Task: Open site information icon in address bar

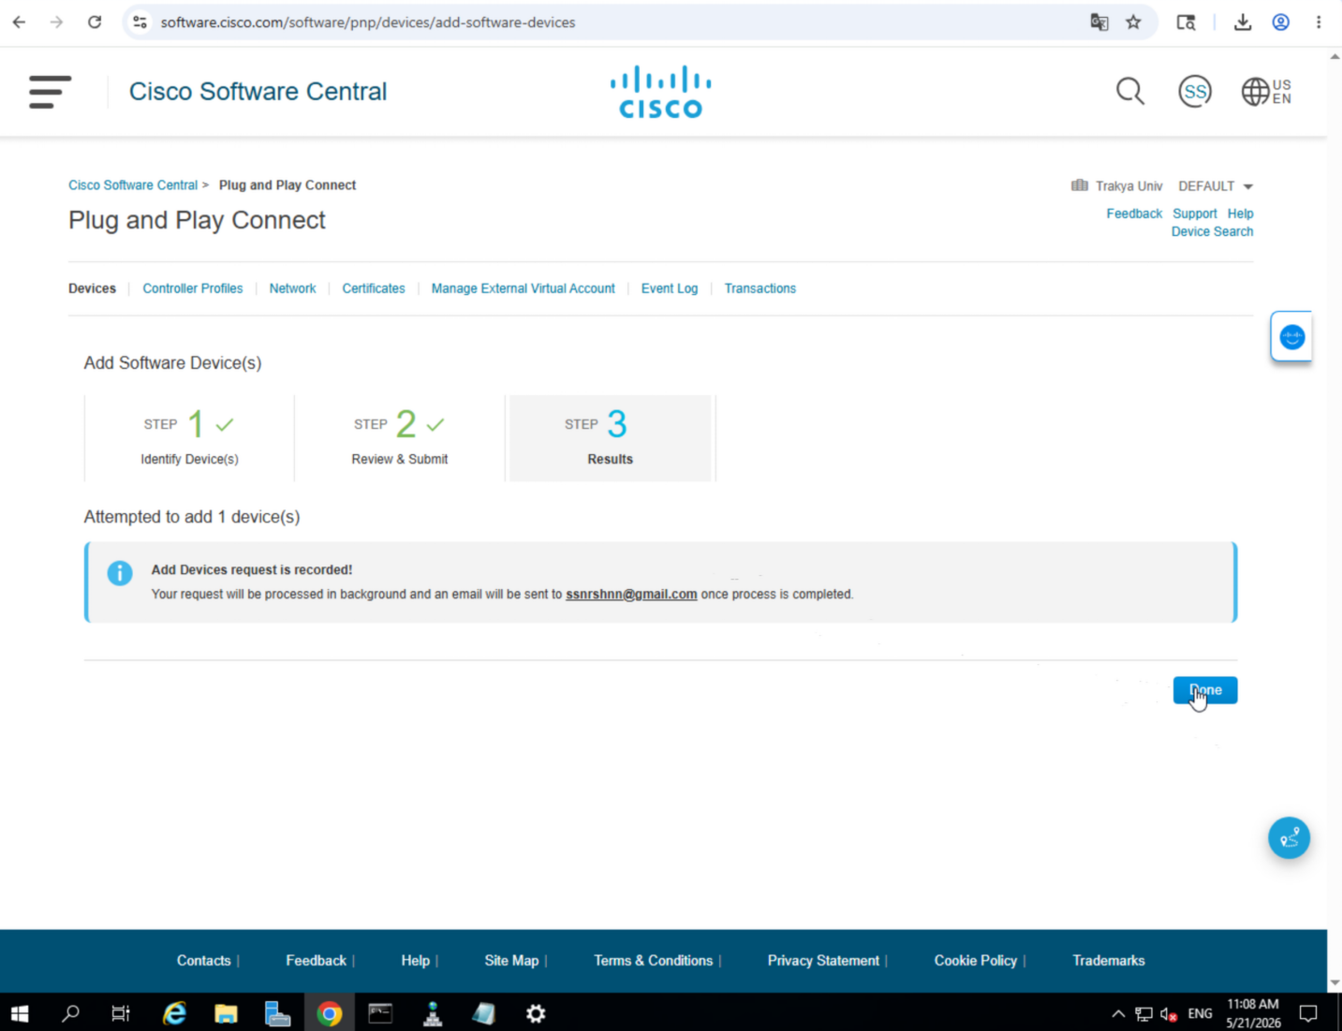Action: click(140, 22)
